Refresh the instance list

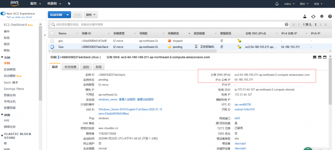tap(313, 16)
